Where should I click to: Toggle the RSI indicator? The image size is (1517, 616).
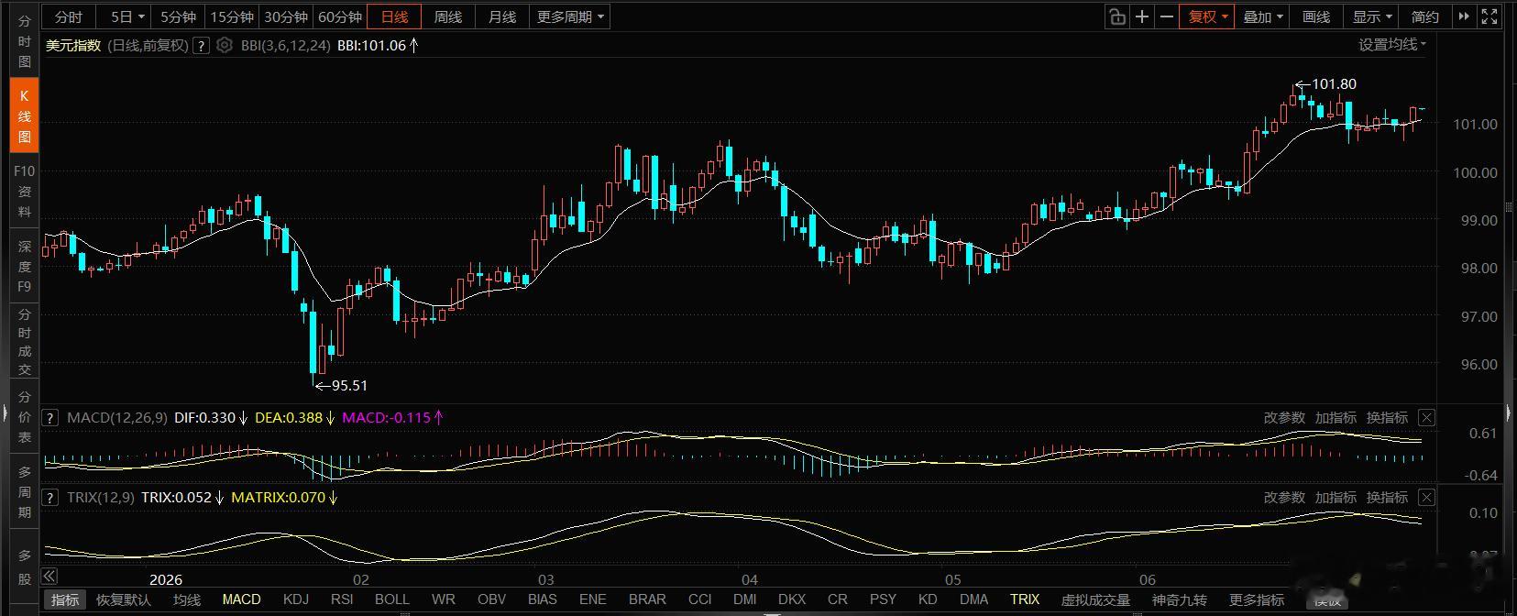(342, 599)
